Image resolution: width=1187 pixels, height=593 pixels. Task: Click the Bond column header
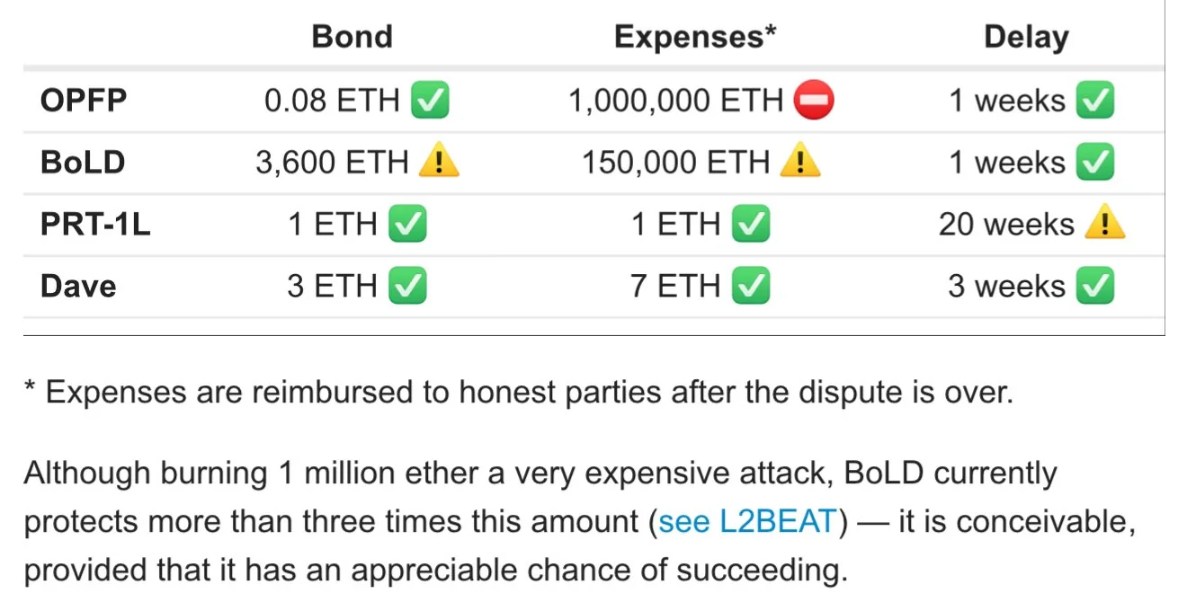click(352, 37)
